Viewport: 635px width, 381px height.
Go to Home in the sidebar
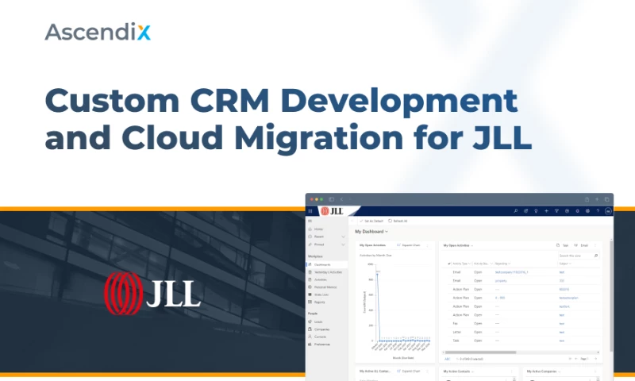(x=319, y=229)
